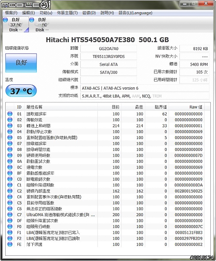Open the 功能(u) menu

point(46,13)
